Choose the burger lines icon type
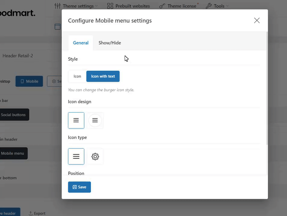Screen dimensions: 287x216 click(x=76, y=156)
